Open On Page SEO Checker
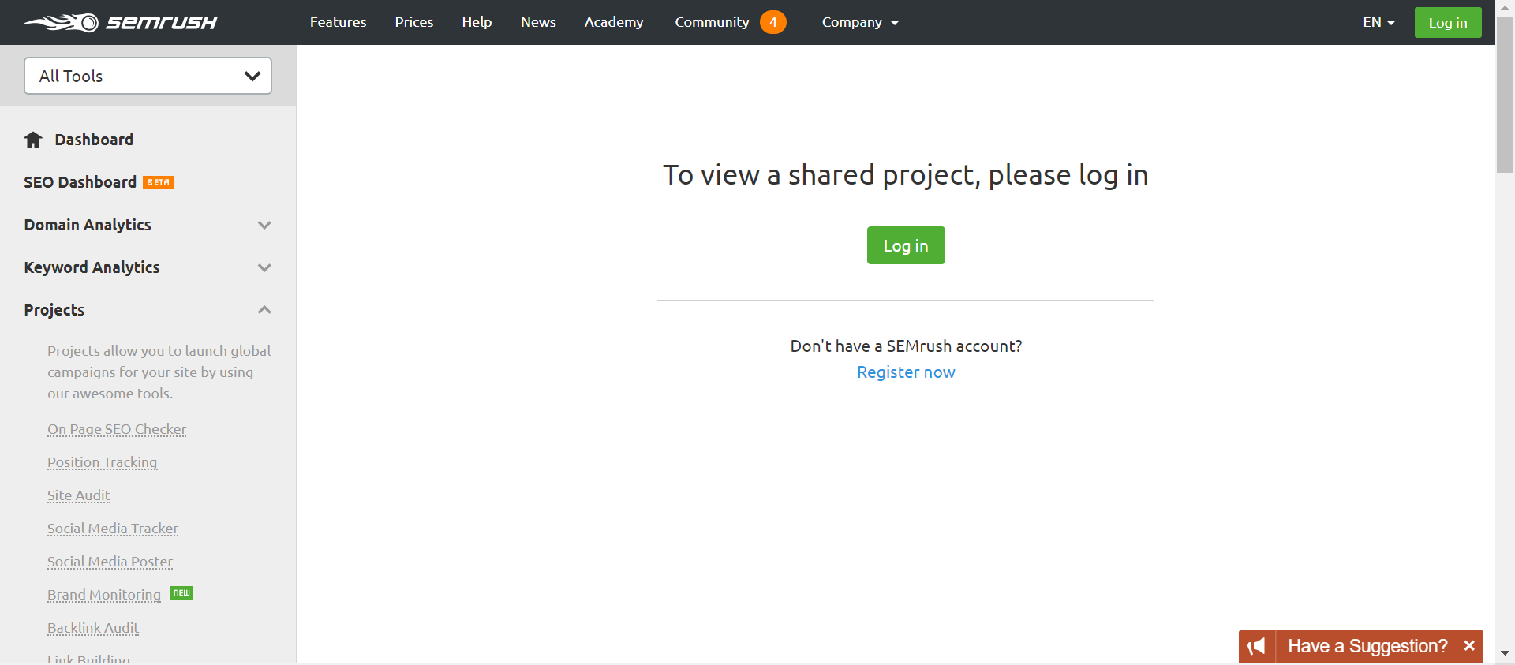Viewport: 1515px width, 665px height. (x=117, y=429)
